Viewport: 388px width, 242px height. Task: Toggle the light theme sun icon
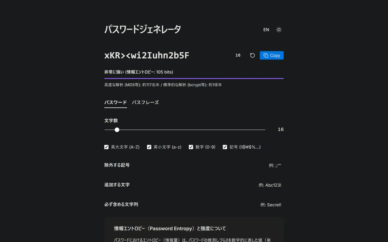[x=279, y=30]
